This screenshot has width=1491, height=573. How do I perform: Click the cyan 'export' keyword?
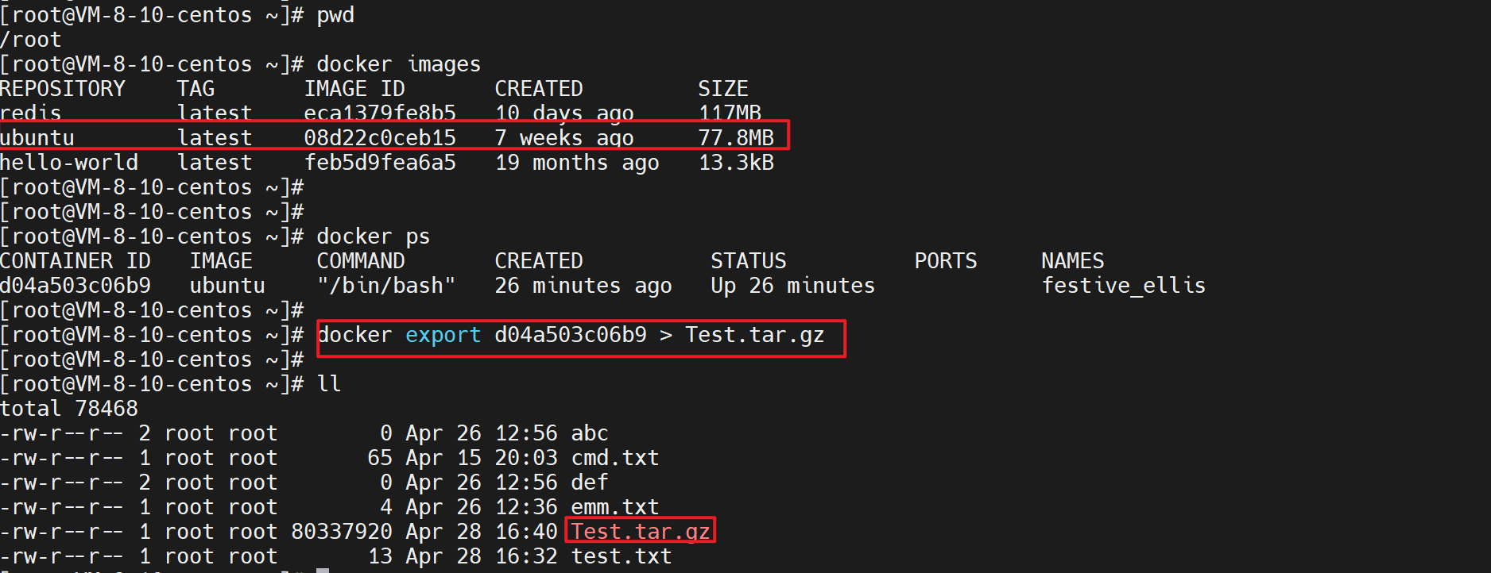(443, 335)
